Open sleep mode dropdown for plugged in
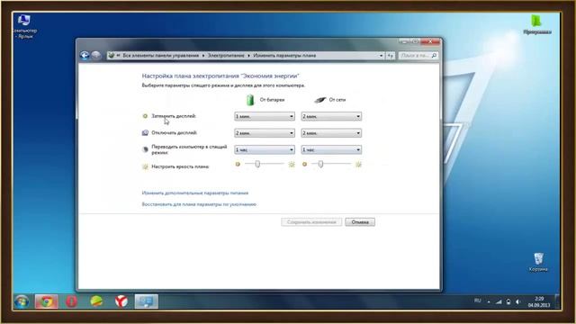This screenshot has height=324, width=576. coord(331,150)
